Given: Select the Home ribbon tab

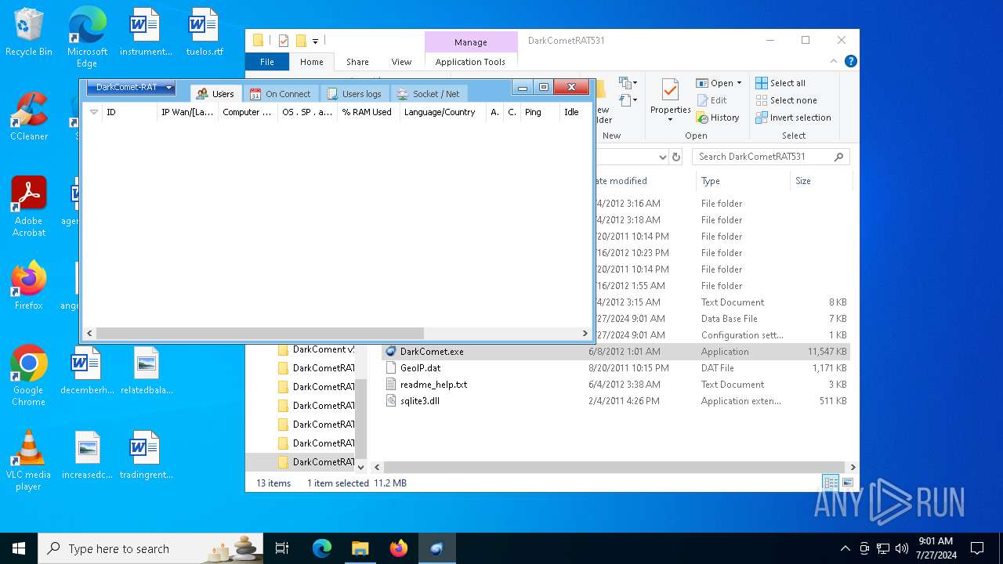Looking at the screenshot, I should pos(311,62).
